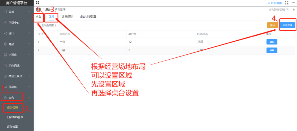Click the phone icon beside 小程序

coord(5,55)
